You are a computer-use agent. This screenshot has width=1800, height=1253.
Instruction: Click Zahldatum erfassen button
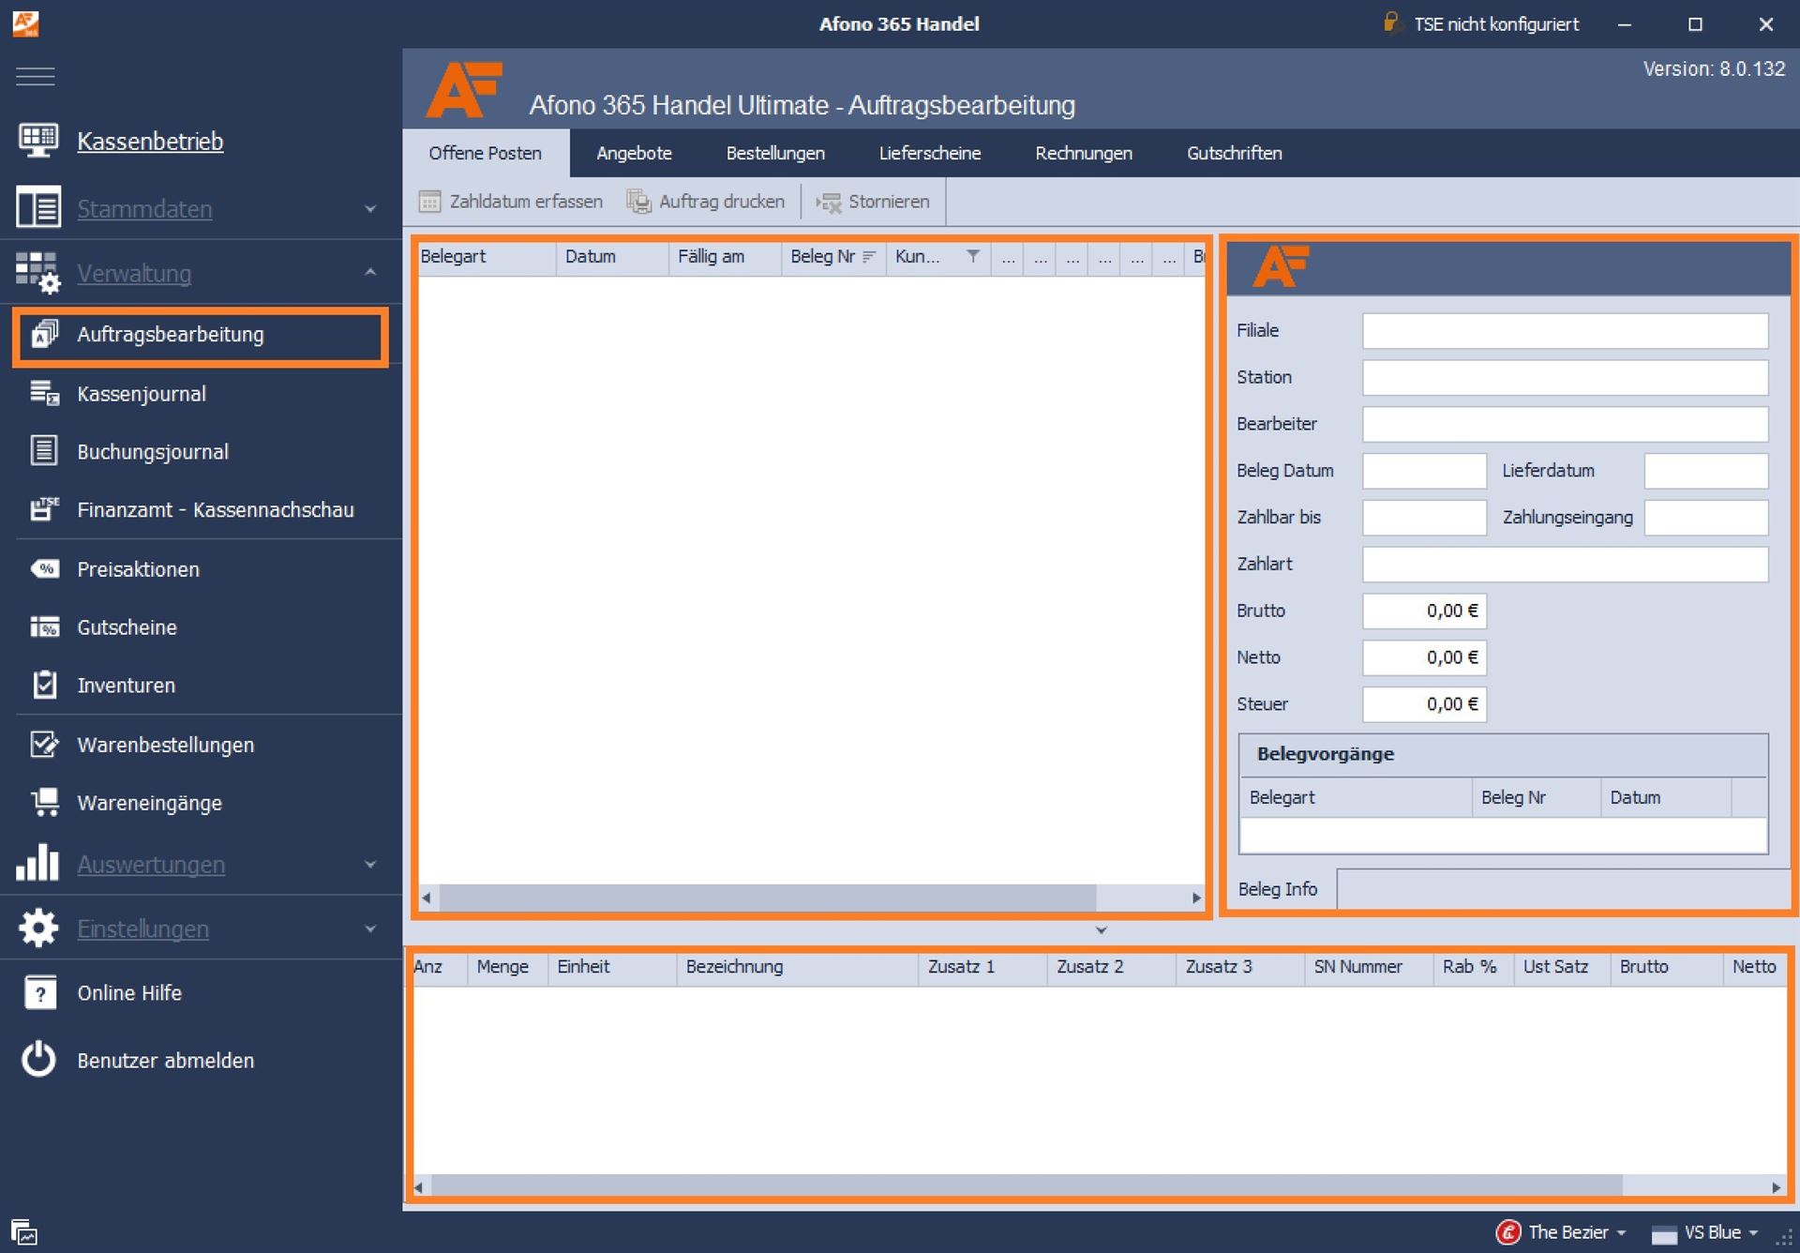(511, 202)
